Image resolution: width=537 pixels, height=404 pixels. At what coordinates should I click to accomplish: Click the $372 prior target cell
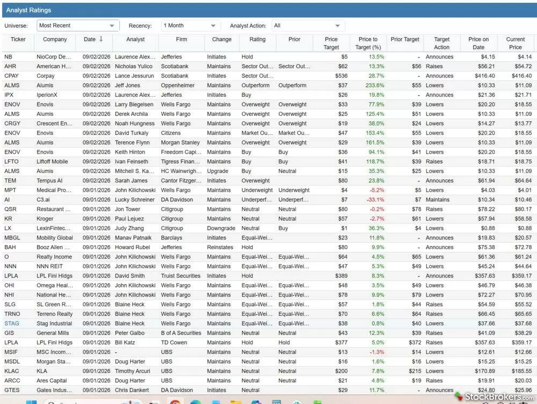coord(415,342)
